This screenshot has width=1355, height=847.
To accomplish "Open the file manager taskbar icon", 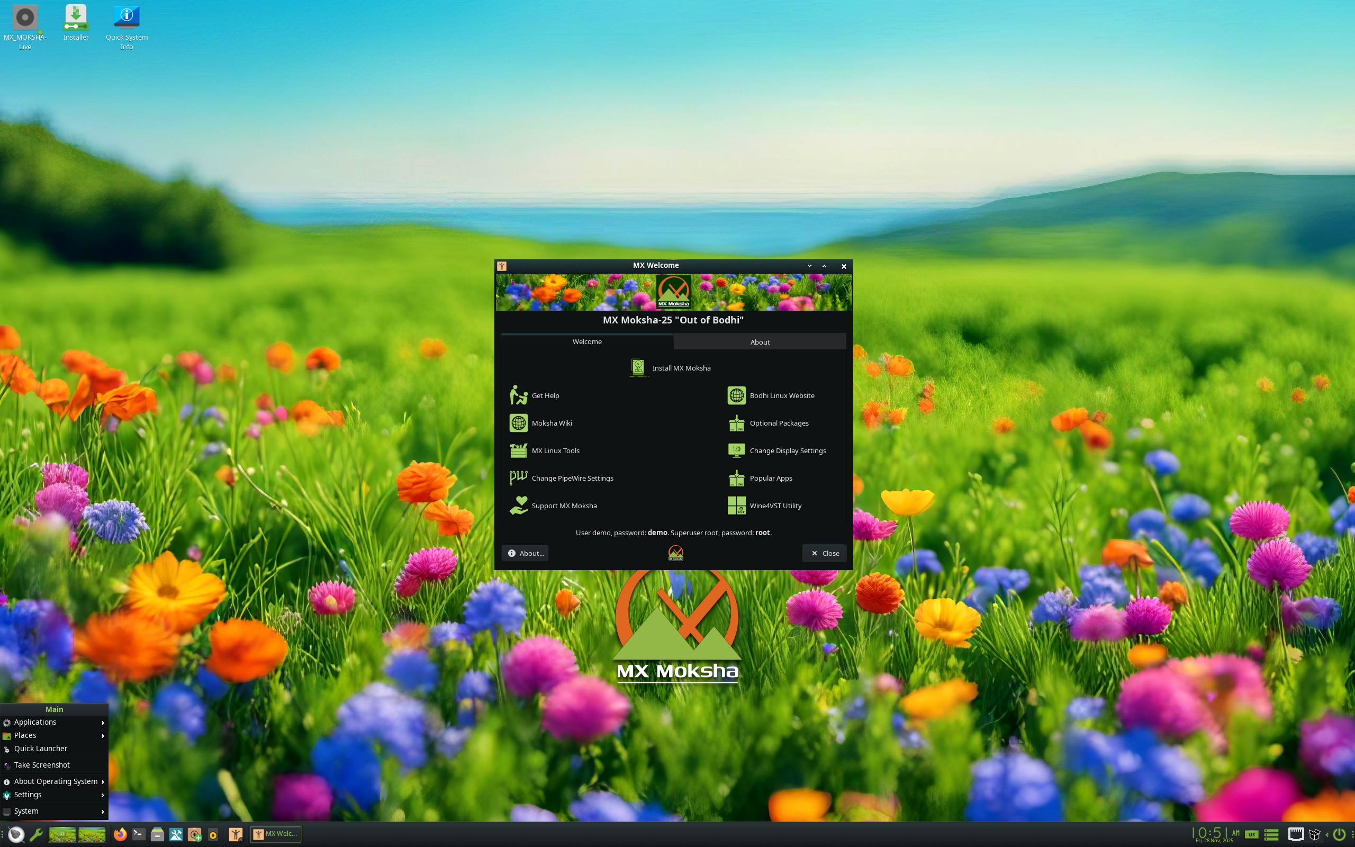I will (x=157, y=834).
